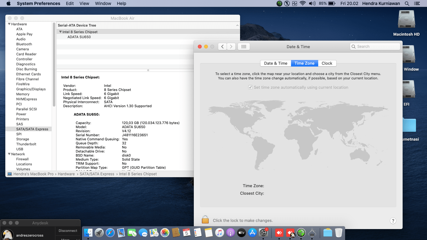The image size is (427, 240).
Task: Open Notes from the Dock
Action: click(208, 232)
